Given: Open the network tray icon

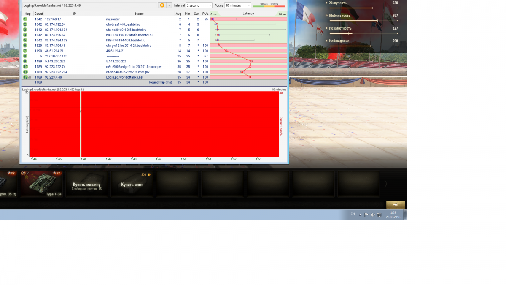Looking at the screenshot, I should 379,215.
